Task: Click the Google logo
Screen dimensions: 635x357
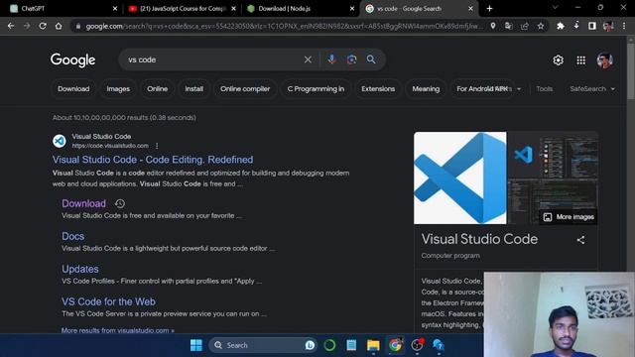Action: [x=72, y=59]
